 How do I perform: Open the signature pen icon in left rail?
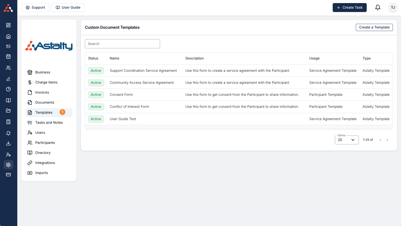[x=8, y=79]
